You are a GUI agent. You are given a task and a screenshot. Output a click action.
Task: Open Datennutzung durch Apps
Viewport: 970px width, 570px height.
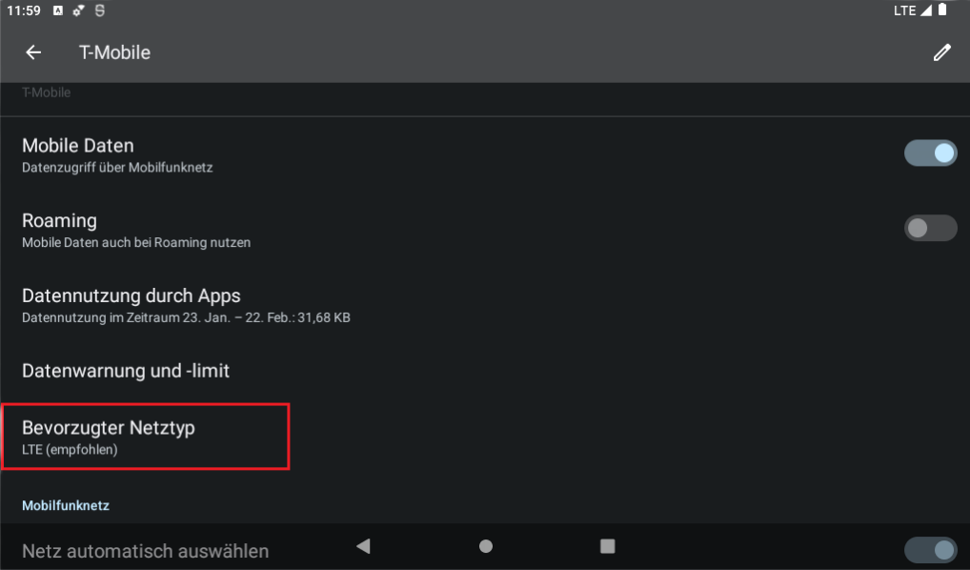(186, 304)
